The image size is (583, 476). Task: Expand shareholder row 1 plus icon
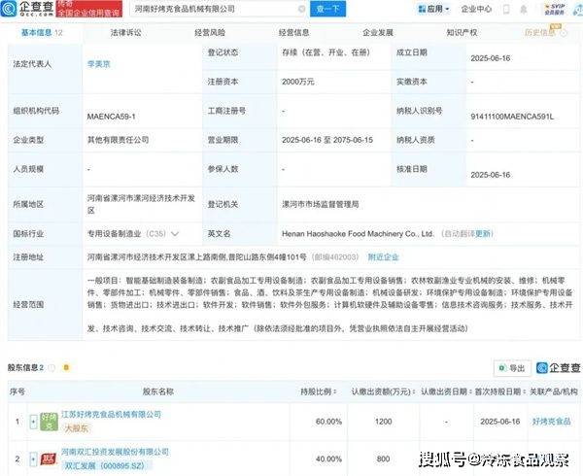33,422
